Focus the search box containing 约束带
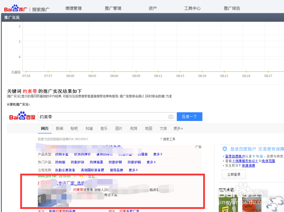 coord(107,117)
